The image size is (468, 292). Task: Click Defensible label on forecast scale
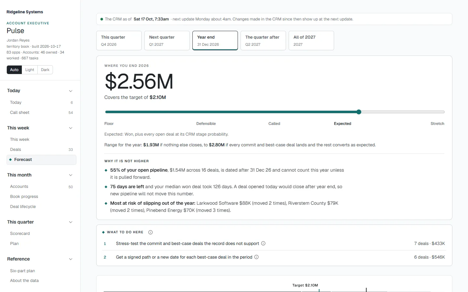(x=206, y=124)
